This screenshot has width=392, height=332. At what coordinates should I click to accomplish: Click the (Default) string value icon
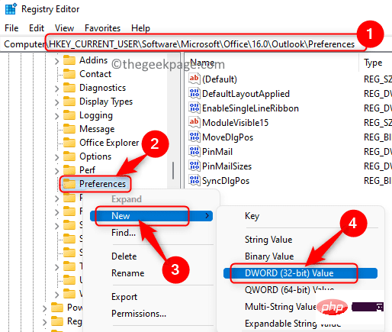(194, 79)
